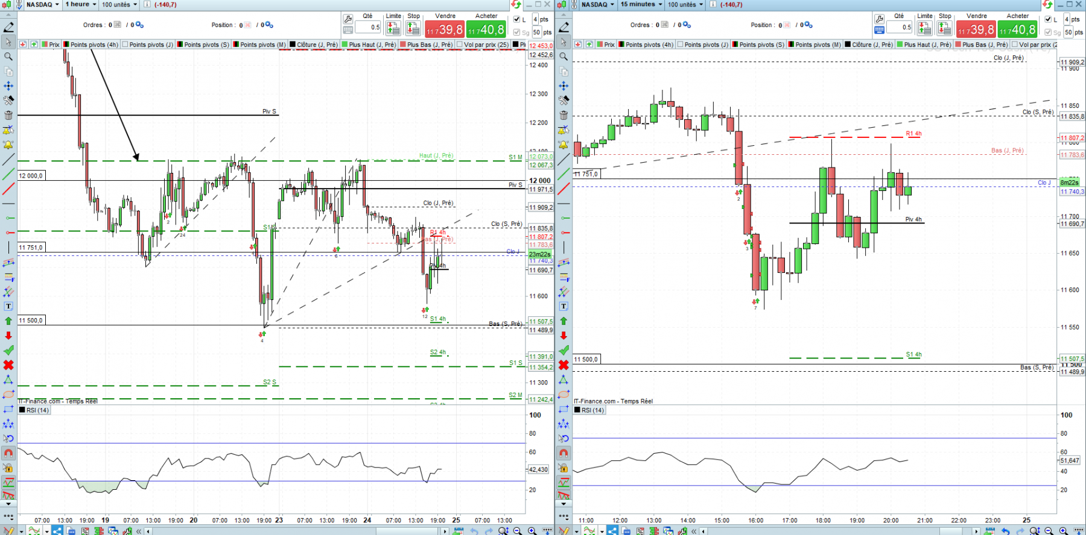Click the red Vendre button in 15 minutes window
Image resolution: width=1086 pixels, height=535 pixels.
point(976,29)
